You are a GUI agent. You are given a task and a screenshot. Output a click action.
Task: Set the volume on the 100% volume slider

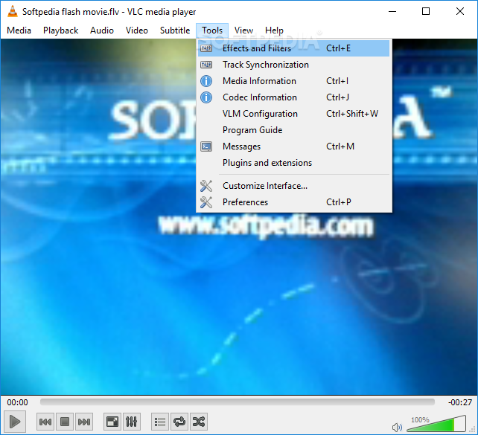pos(436,423)
